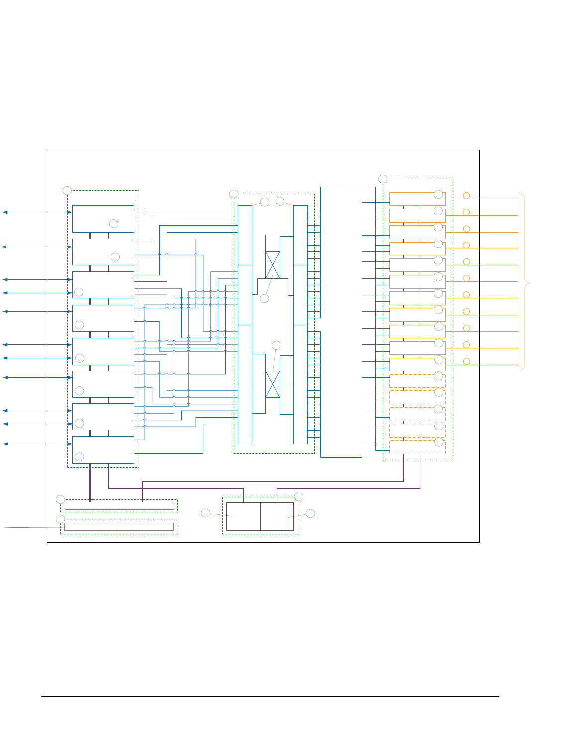Click the green circle atop left dashed group
The width and height of the screenshot is (561, 741).
click(x=67, y=190)
